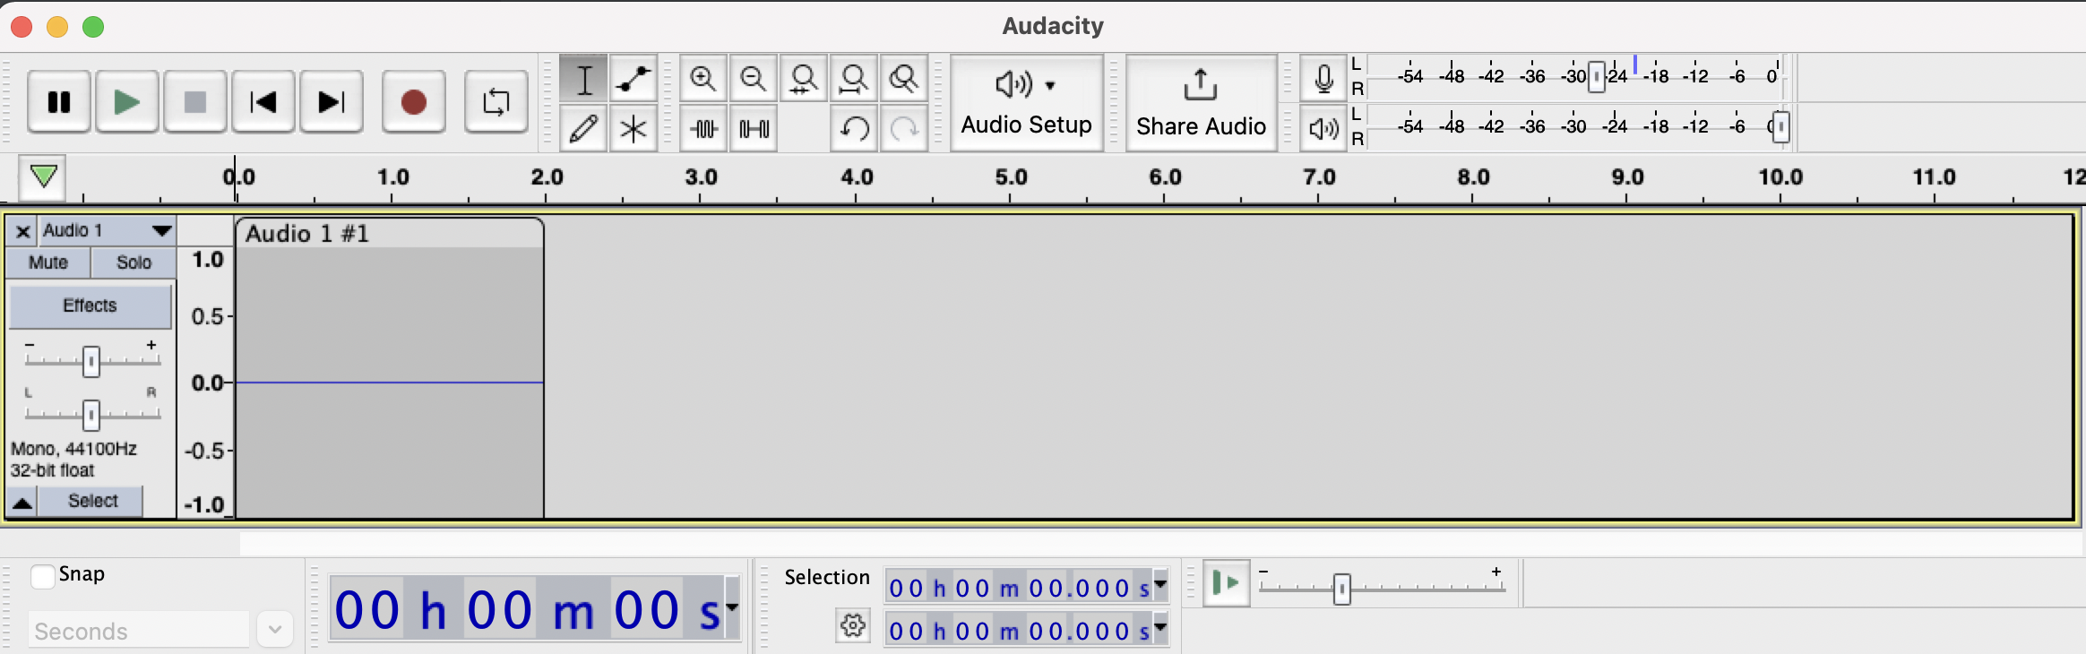Open Effects for the Audio 1 track
This screenshot has height=654, width=2086.
point(90,305)
